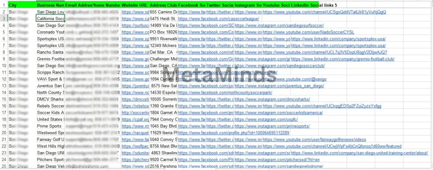The height and width of the screenshot is (170, 433).
Task: Select the 14530 Espola address cell
Action: click(163, 93)
